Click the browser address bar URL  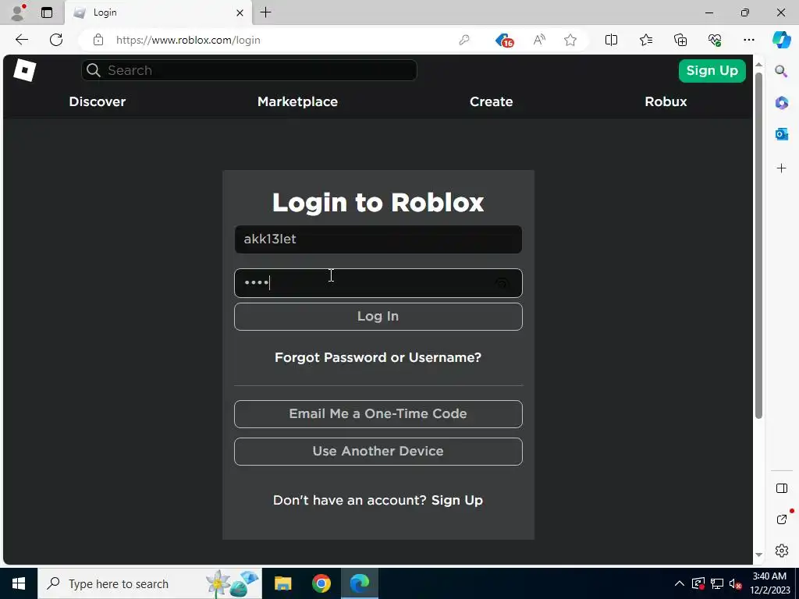click(188, 40)
